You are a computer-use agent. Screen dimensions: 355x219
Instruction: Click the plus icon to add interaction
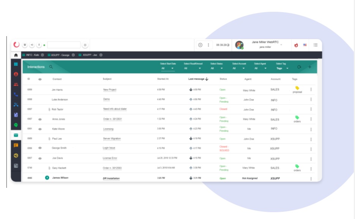[310, 67]
